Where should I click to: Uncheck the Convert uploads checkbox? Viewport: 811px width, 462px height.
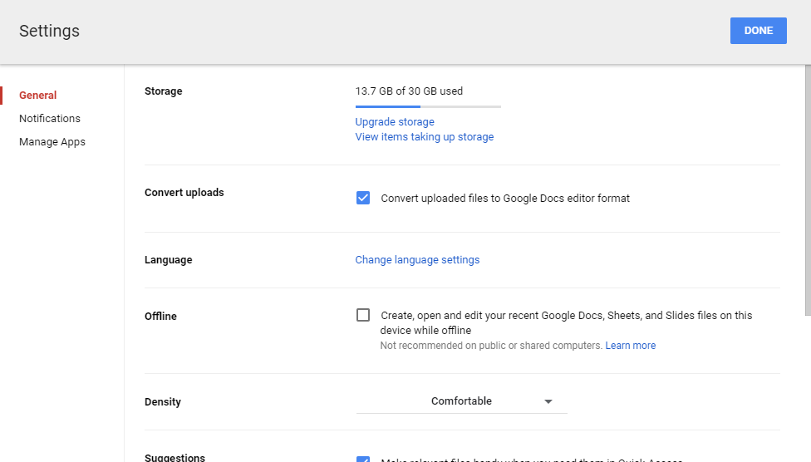click(363, 198)
